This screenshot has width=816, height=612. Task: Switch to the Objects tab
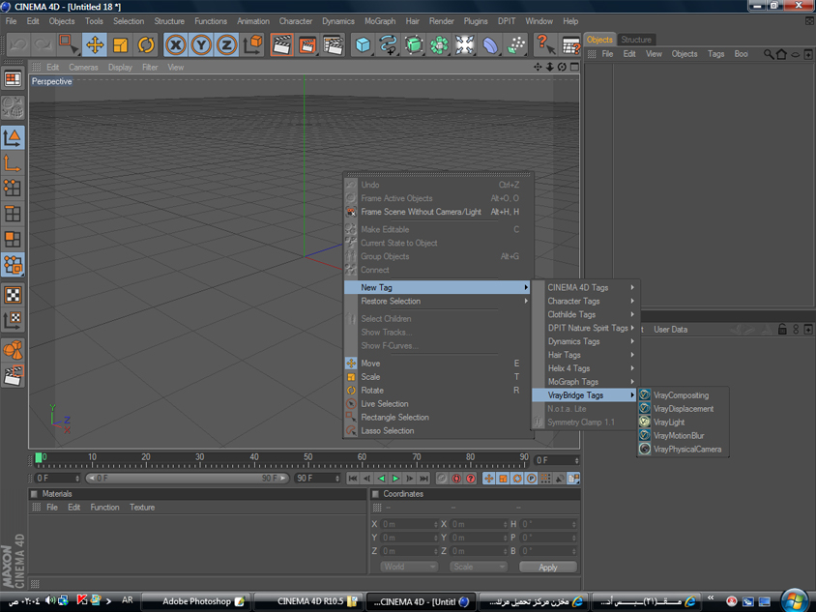pyautogui.click(x=599, y=40)
